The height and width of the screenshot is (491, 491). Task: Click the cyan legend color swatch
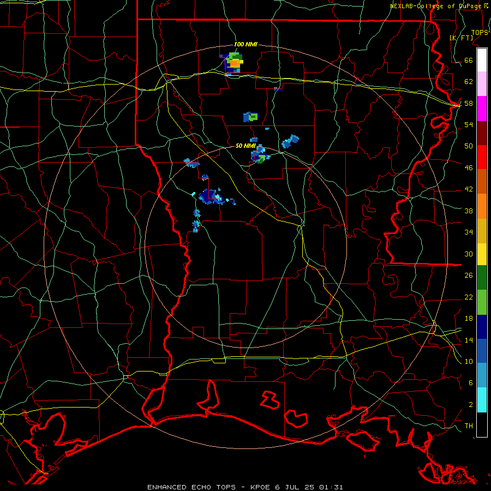[482, 400]
